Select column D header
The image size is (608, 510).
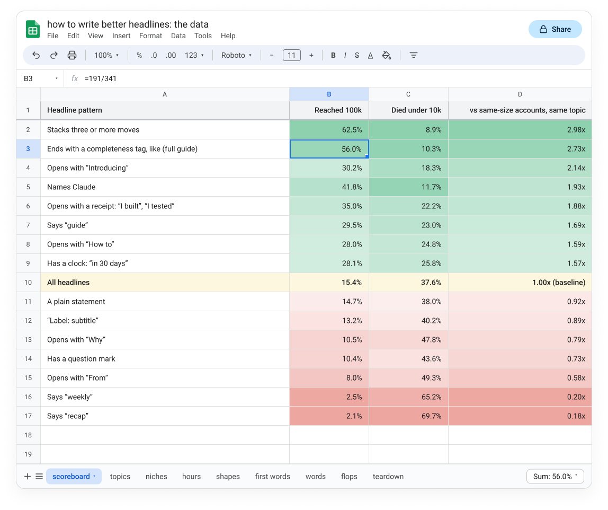[520, 94]
